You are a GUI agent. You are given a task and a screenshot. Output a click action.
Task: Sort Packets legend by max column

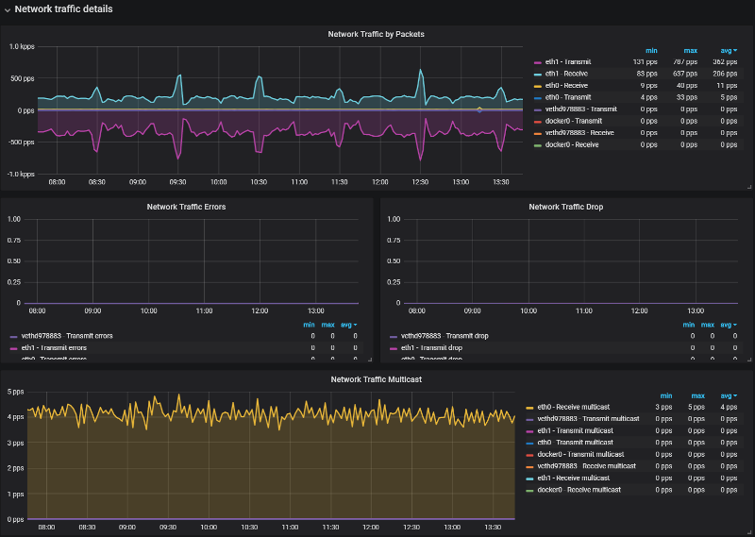point(690,51)
